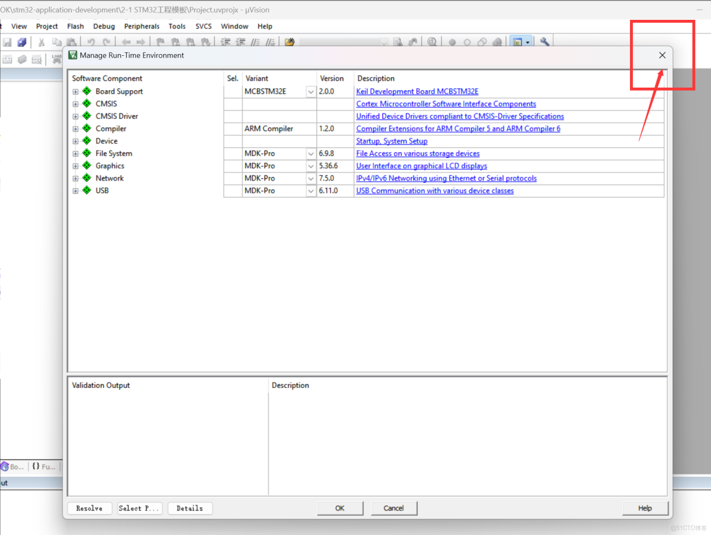
Task: Click the Insert Bookmark flag icon
Action: point(160,42)
